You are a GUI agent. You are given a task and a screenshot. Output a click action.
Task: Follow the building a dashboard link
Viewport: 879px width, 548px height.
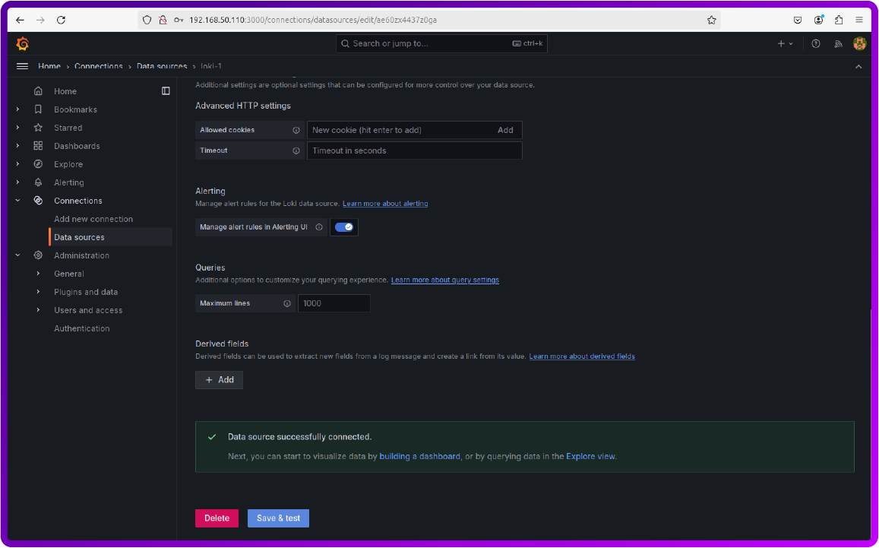pyautogui.click(x=420, y=457)
